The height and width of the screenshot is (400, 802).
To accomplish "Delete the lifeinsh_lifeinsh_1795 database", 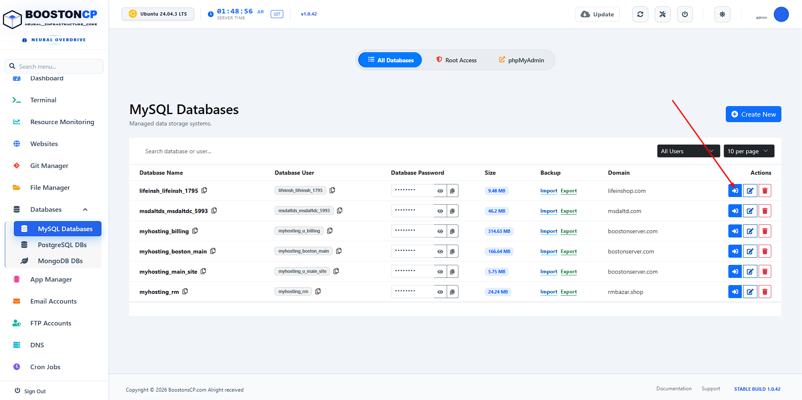I will point(765,191).
